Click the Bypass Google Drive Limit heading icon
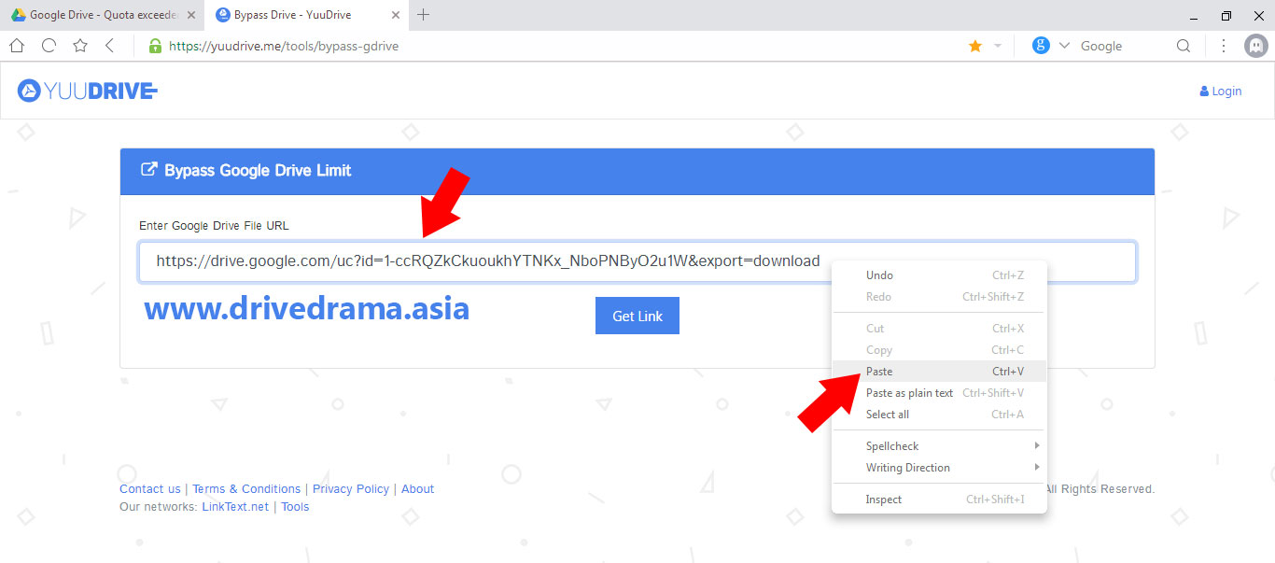1275x563 pixels. [x=148, y=170]
